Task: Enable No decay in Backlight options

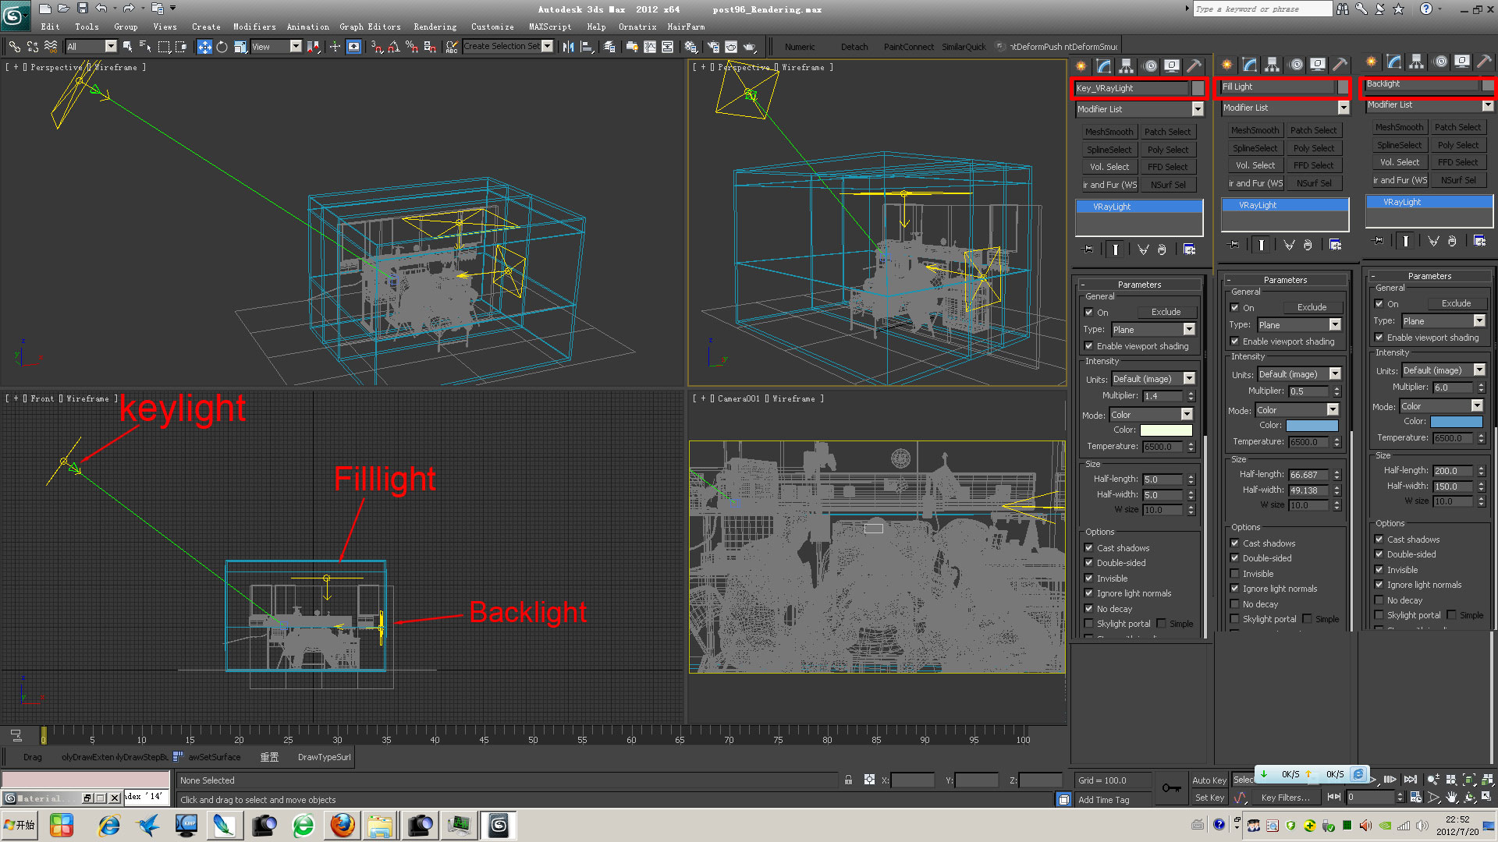Action: [1379, 600]
